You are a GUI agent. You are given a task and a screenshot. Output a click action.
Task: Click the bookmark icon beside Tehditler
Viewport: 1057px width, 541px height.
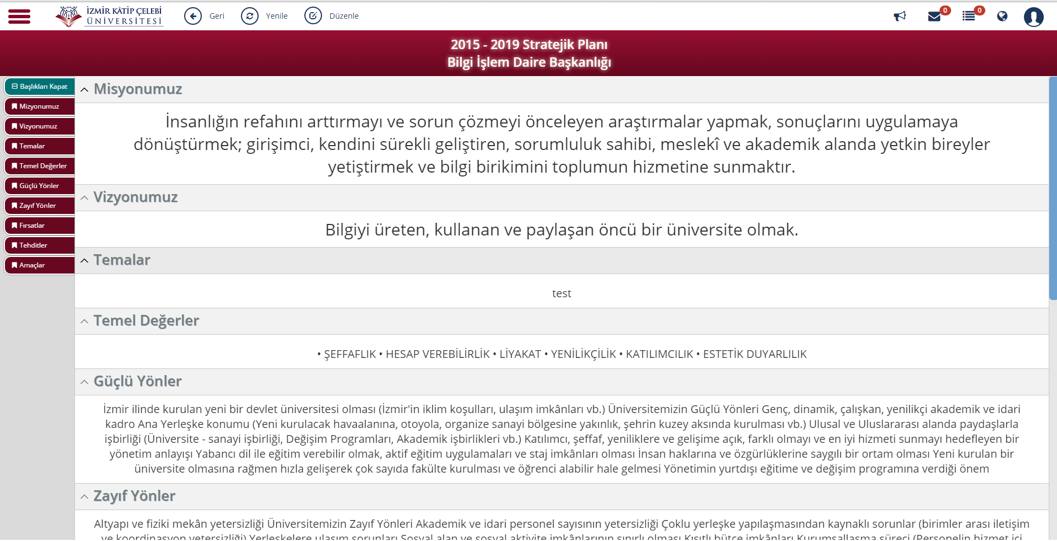pos(14,245)
